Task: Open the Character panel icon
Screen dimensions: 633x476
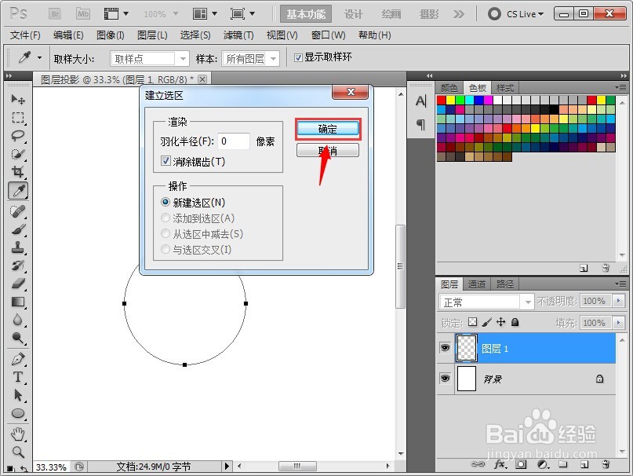Action: pyautogui.click(x=420, y=101)
